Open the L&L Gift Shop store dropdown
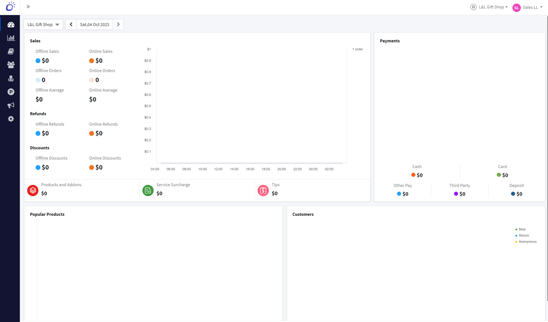 click(x=43, y=25)
